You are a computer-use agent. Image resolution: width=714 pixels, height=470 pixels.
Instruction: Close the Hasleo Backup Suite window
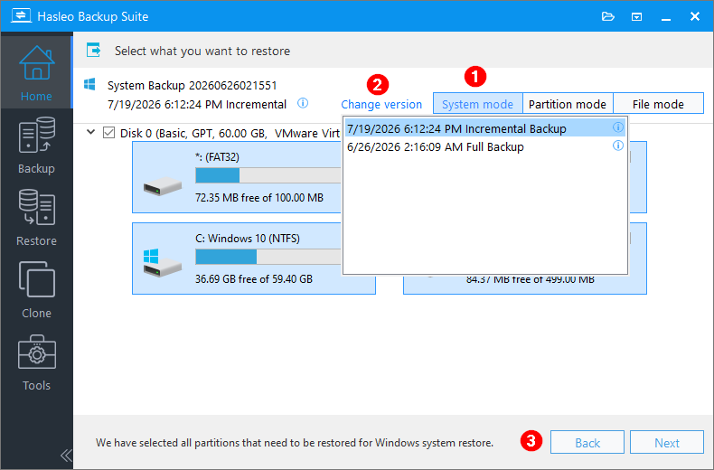click(x=694, y=17)
